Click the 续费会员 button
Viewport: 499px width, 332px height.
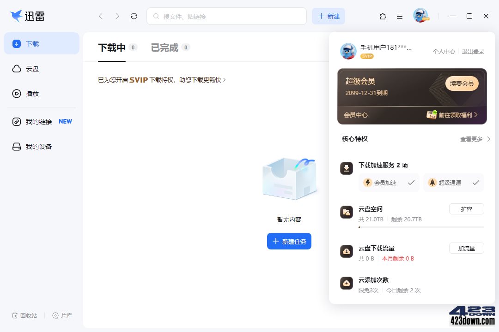pos(462,83)
